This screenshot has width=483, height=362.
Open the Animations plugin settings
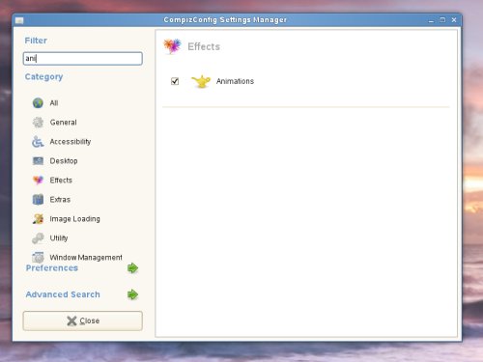click(x=235, y=81)
